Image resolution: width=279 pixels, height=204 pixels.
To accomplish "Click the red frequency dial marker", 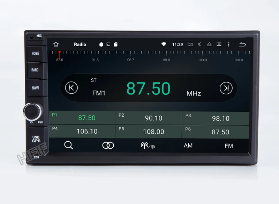I will click(59, 55).
